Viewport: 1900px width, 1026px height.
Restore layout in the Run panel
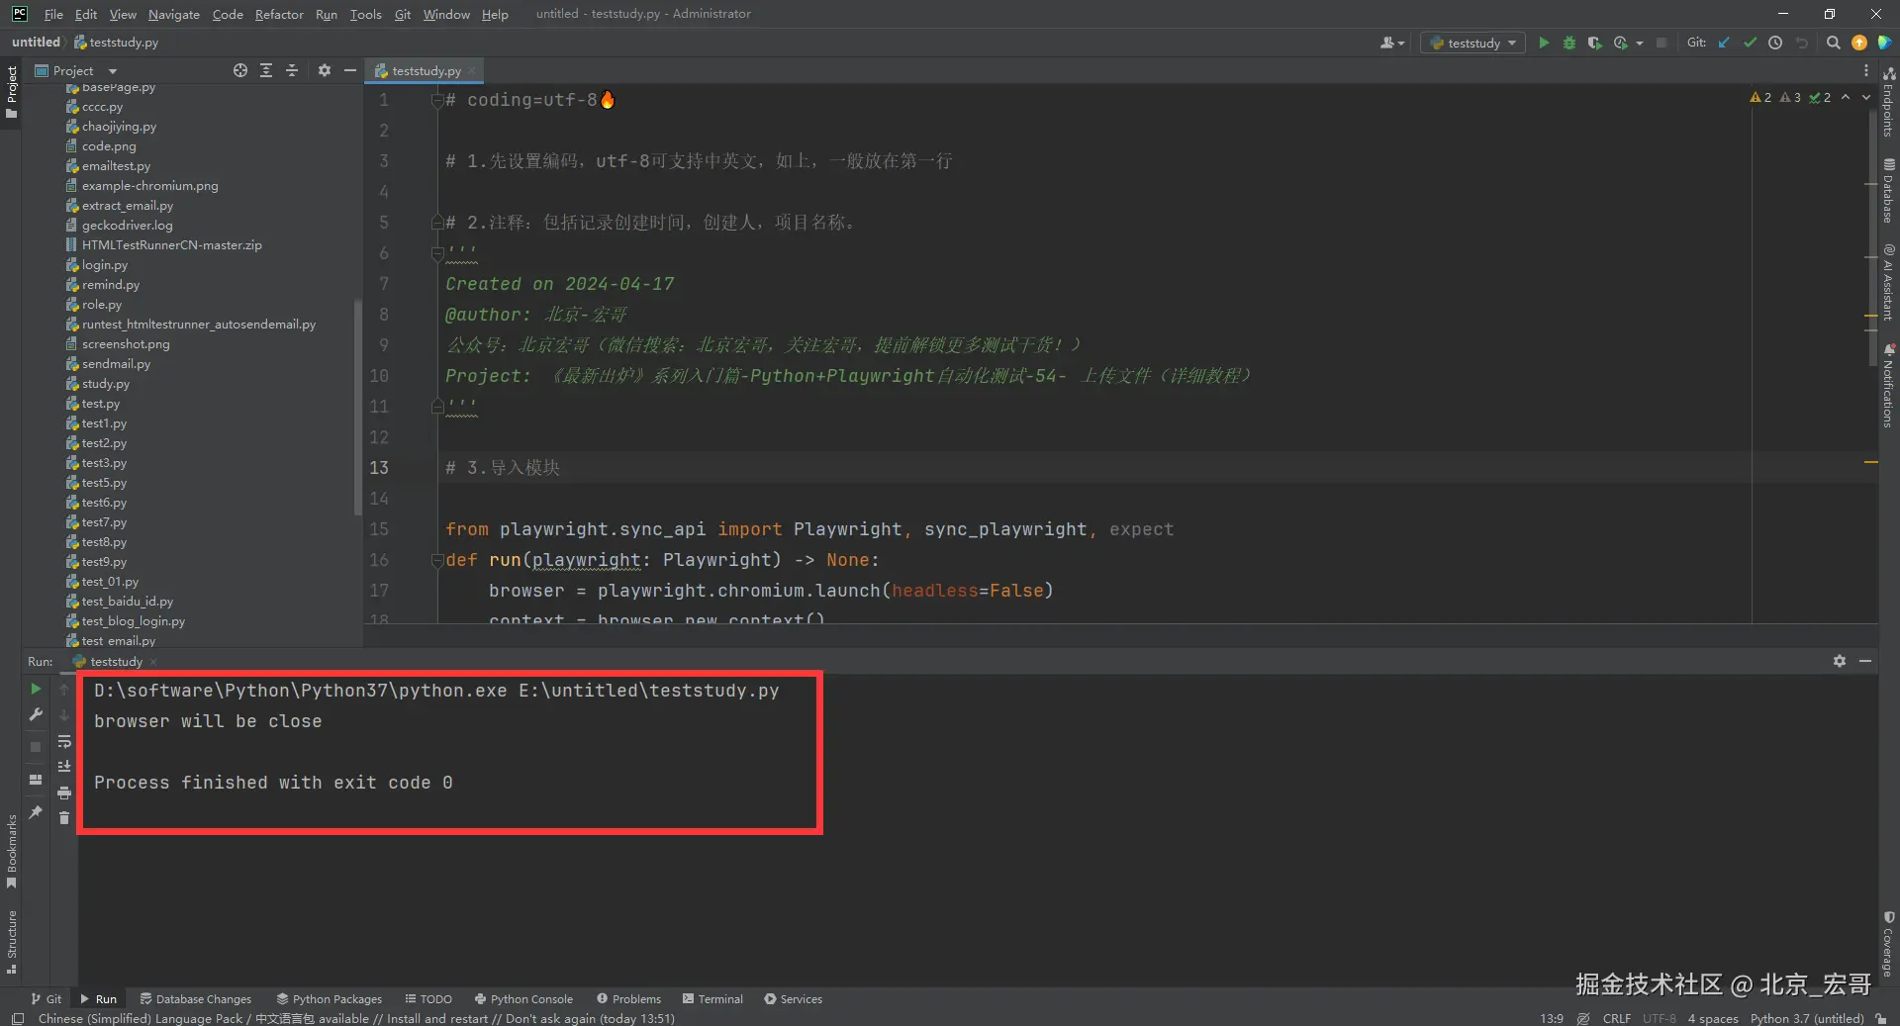pyautogui.click(x=36, y=780)
